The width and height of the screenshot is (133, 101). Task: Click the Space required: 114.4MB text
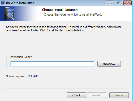22,76
